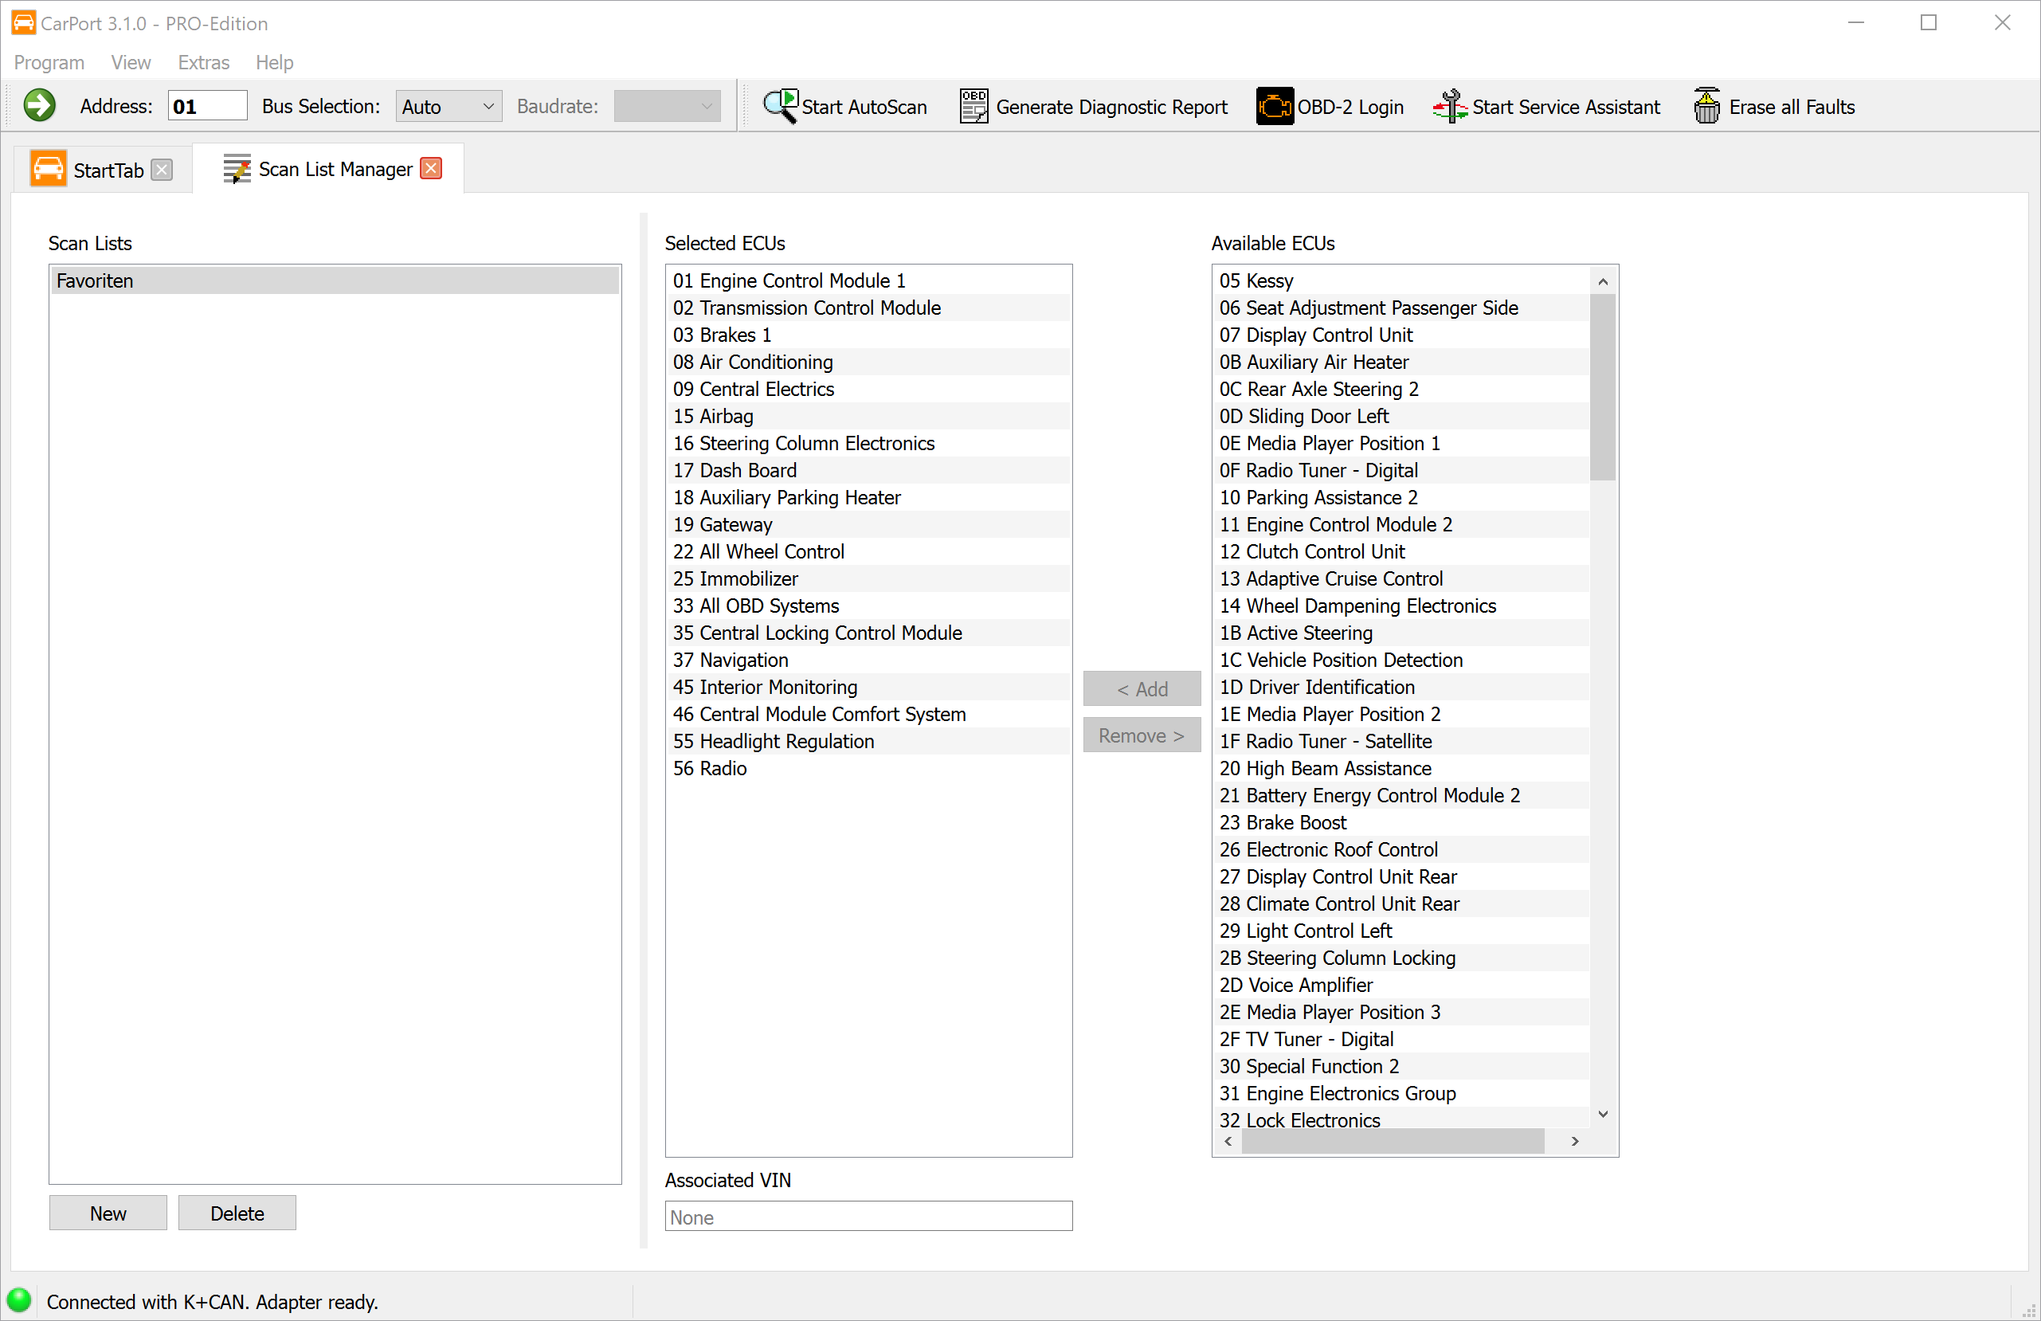Click the CarPort car icon in title bar
This screenshot has height=1321, width=2041.
click(22, 22)
